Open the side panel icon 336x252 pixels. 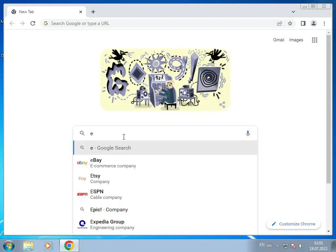tap(303, 23)
